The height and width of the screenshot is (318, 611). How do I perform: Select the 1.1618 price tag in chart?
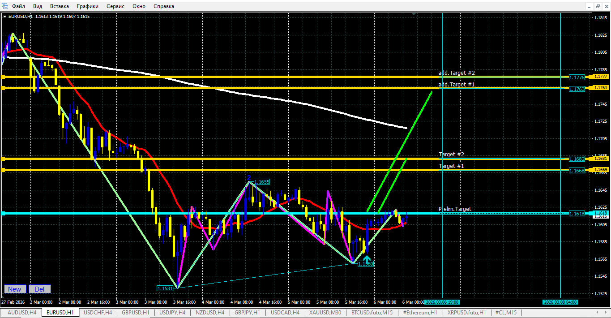(577, 214)
